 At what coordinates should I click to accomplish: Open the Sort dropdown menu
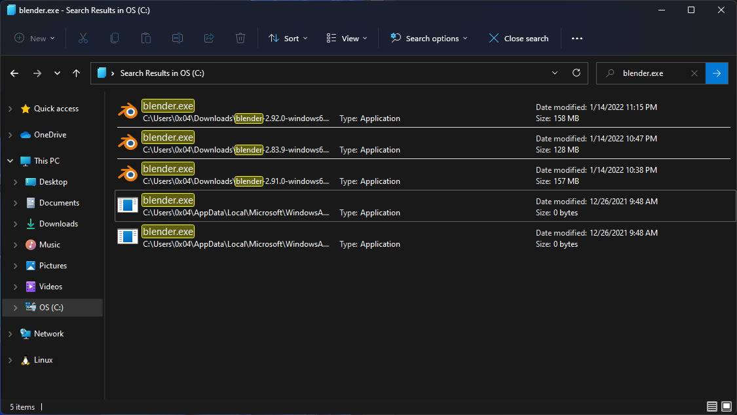pos(288,39)
